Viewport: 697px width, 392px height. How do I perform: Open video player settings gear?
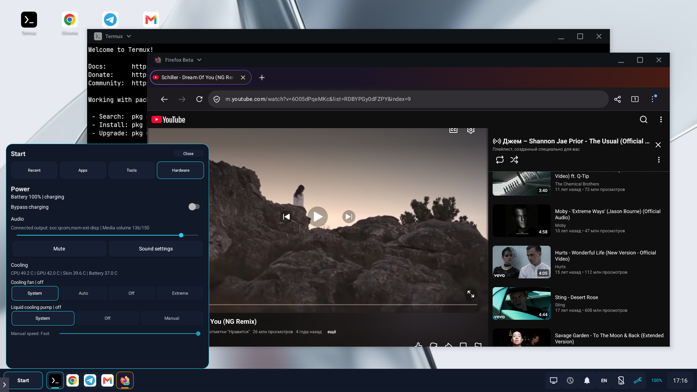(x=471, y=130)
